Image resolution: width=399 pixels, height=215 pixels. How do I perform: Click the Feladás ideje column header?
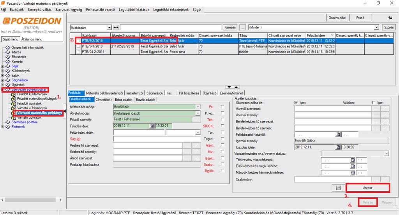(320, 35)
